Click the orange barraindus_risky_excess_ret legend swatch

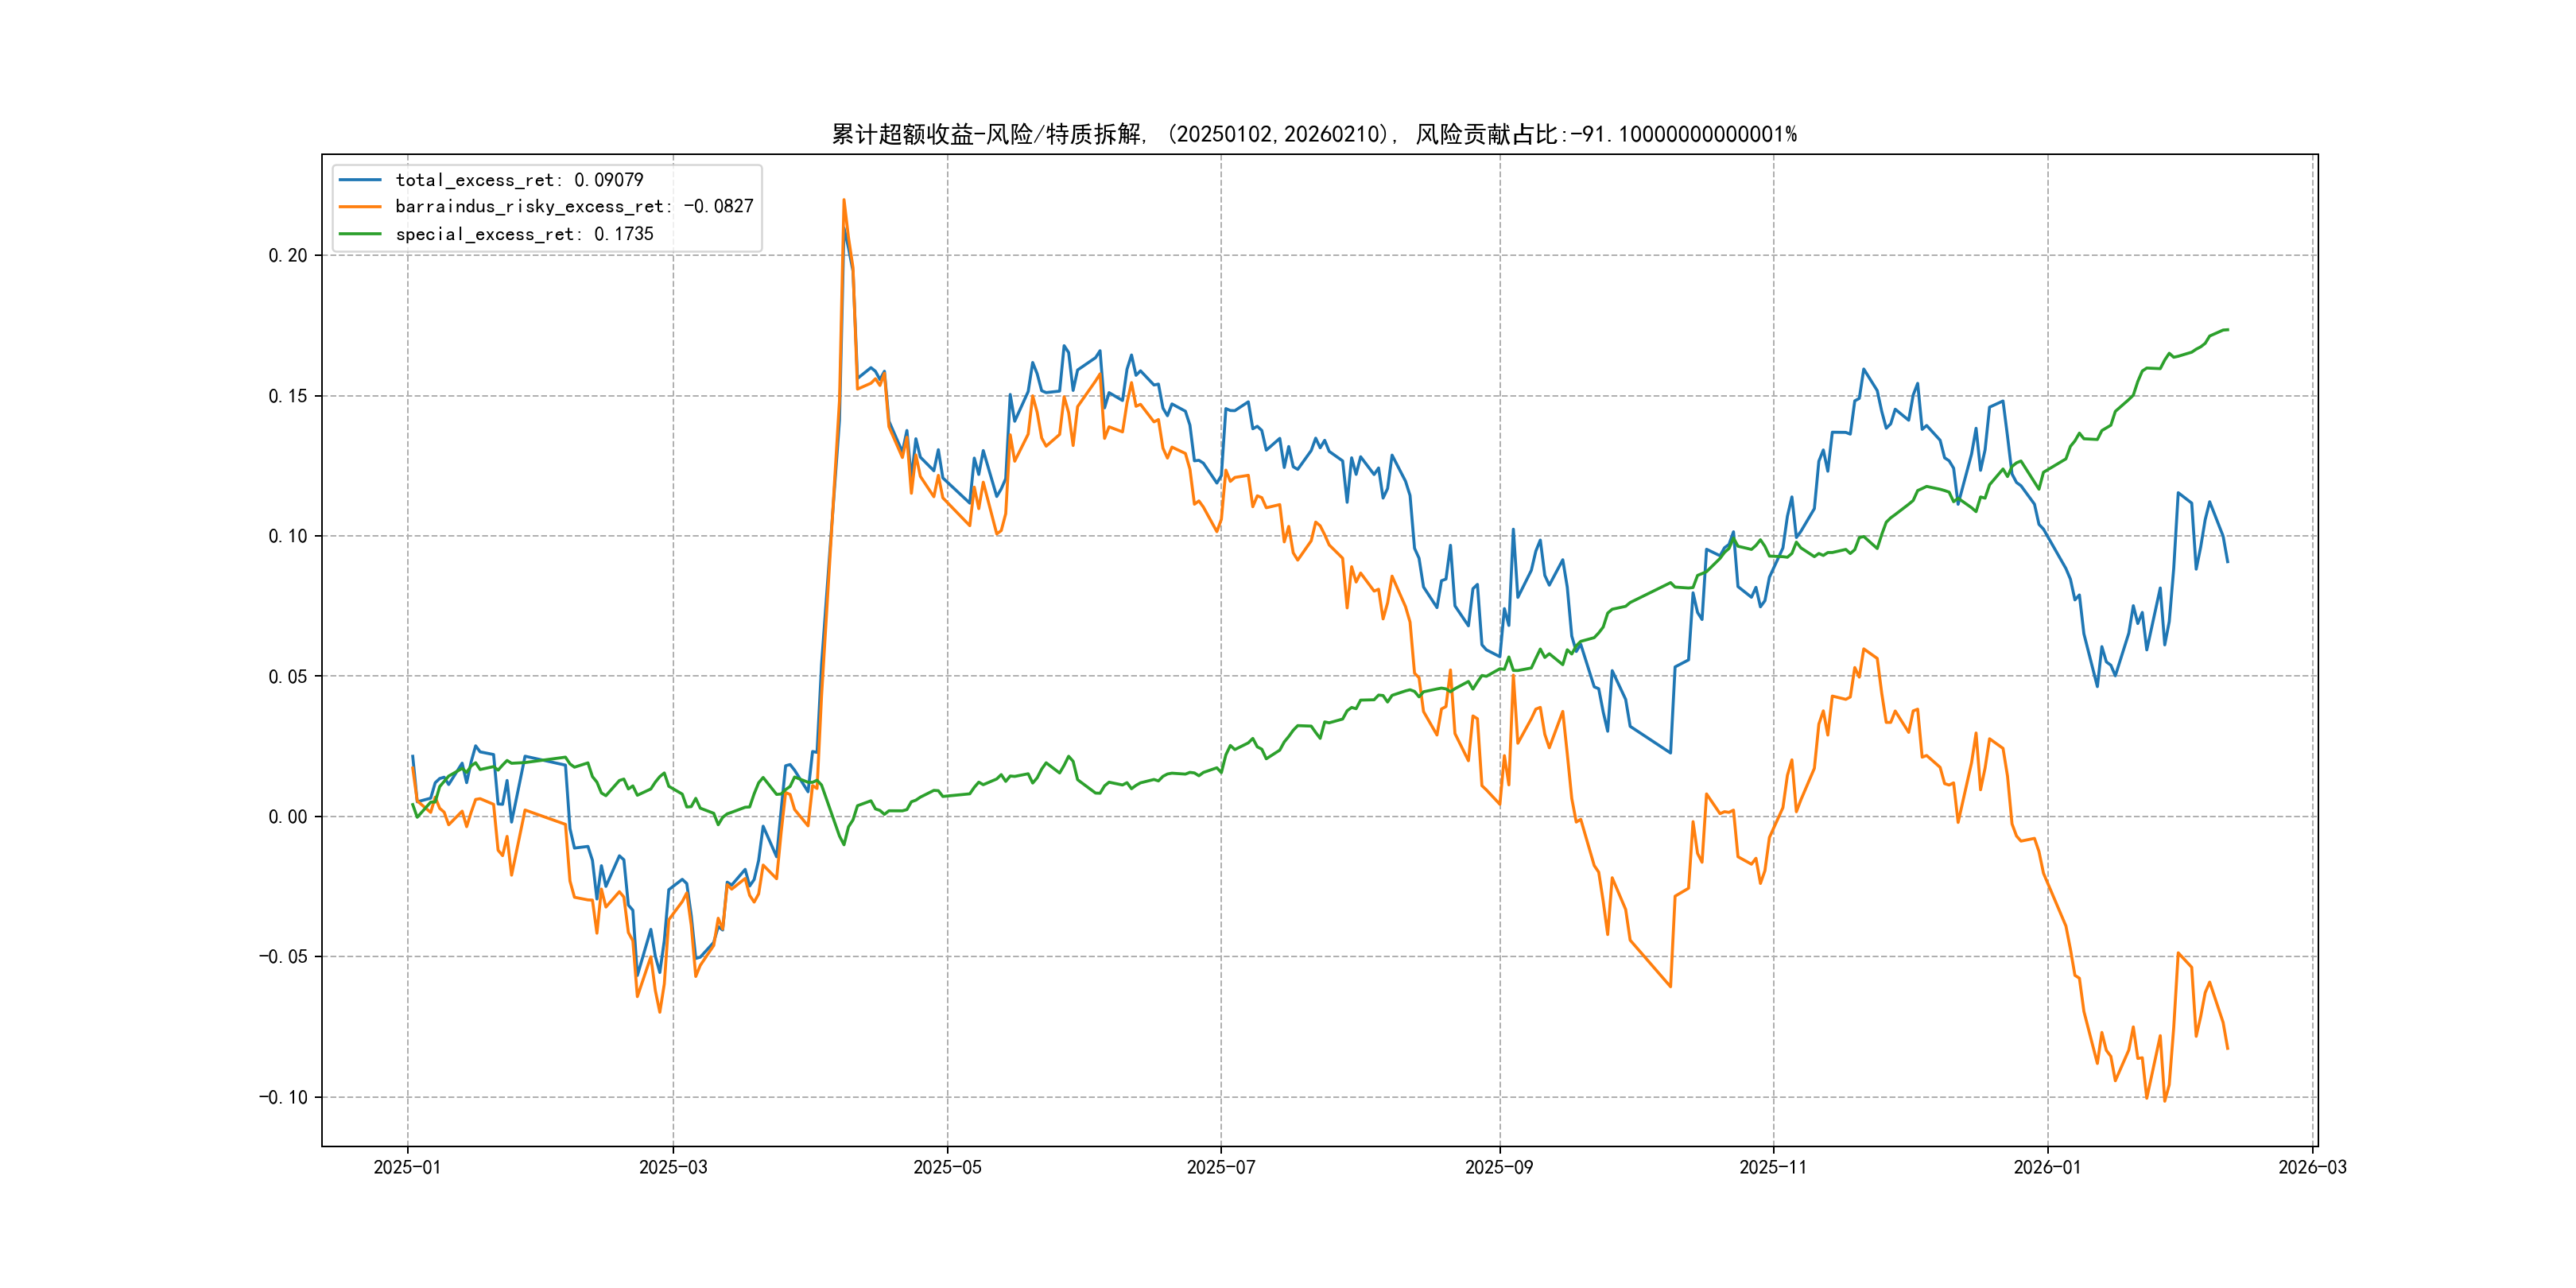pos(360,207)
